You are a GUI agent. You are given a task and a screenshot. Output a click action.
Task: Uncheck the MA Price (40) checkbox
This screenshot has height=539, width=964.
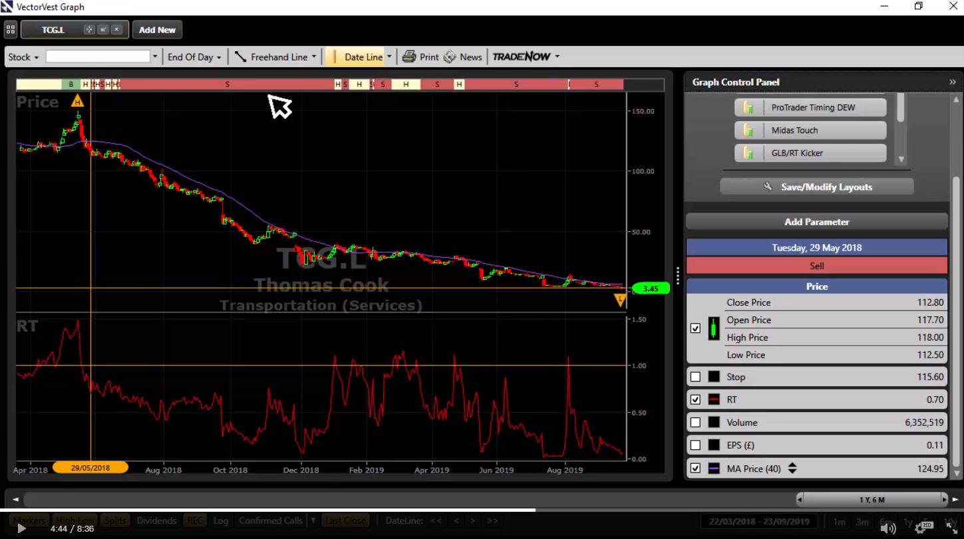(696, 468)
